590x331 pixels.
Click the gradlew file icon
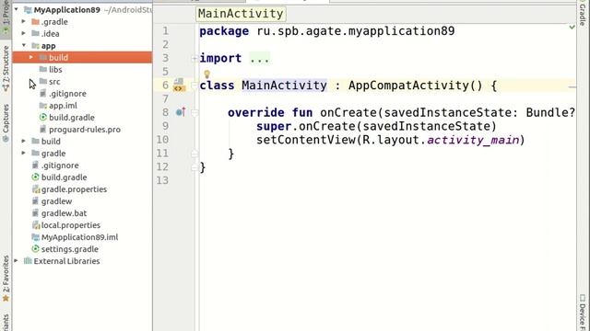pos(35,201)
